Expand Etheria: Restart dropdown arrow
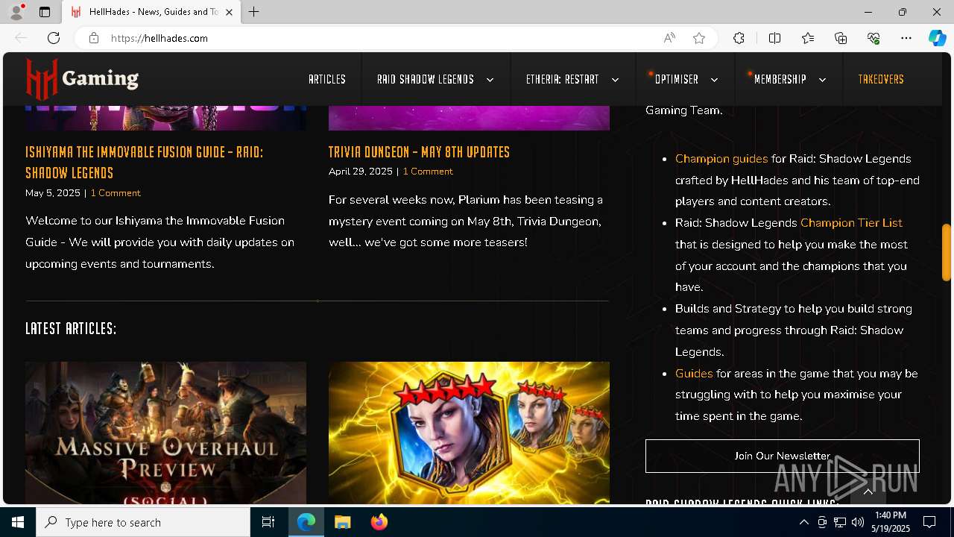The height and width of the screenshot is (537, 954). 615,80
